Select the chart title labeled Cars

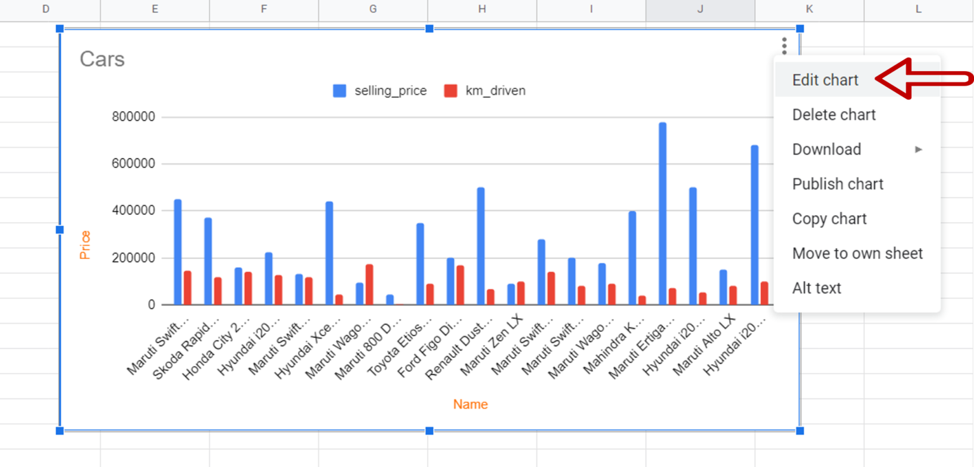101,59
